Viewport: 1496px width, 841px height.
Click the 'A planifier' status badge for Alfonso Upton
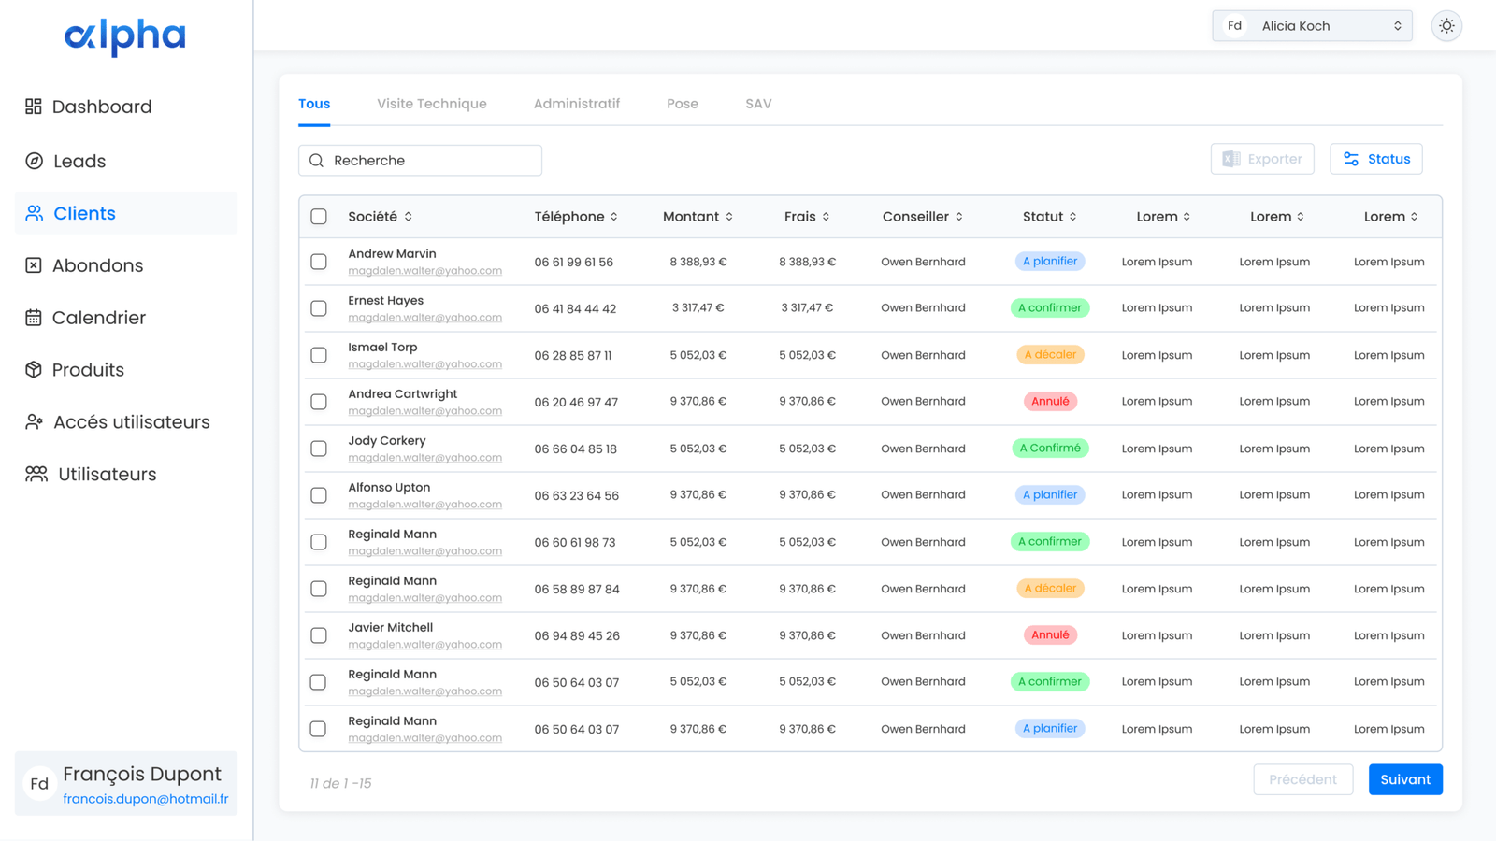point(1050,494)
